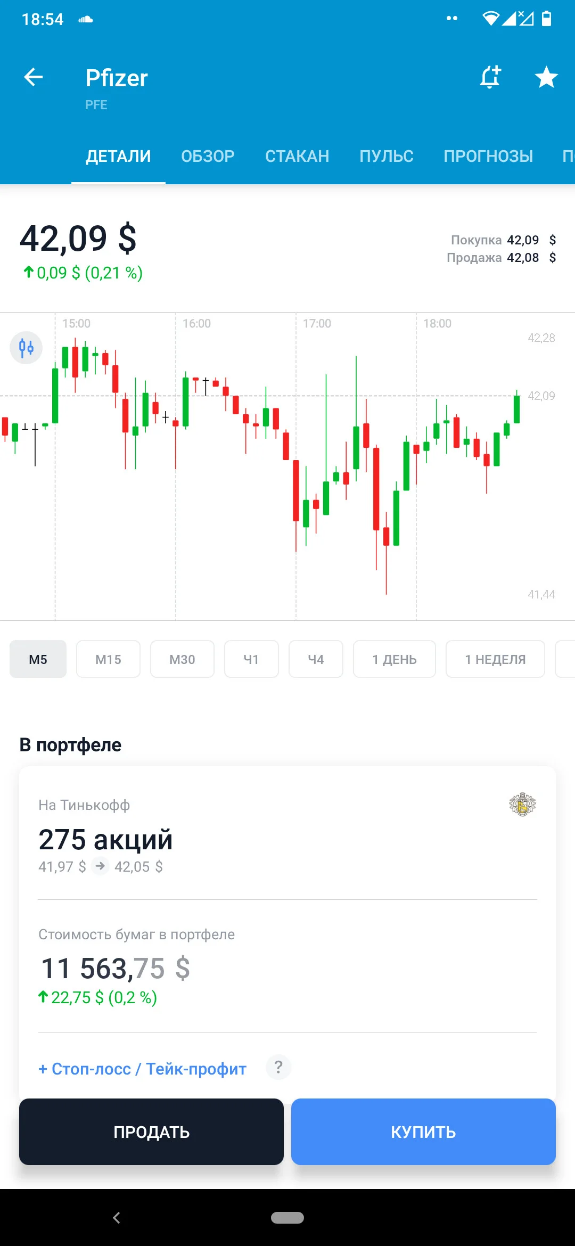This screenshot has height=1246, width=575.
Task: Switch the chart to 1 ДЕНЬ interval
Action: [x=395, y=659]
